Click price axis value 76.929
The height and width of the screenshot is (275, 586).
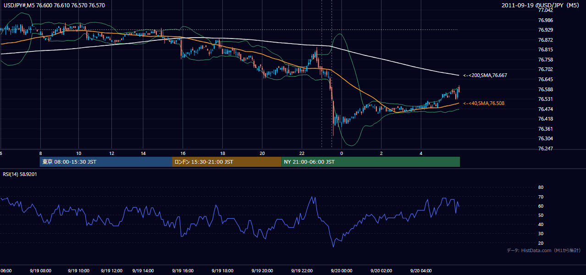click(546, 30)
